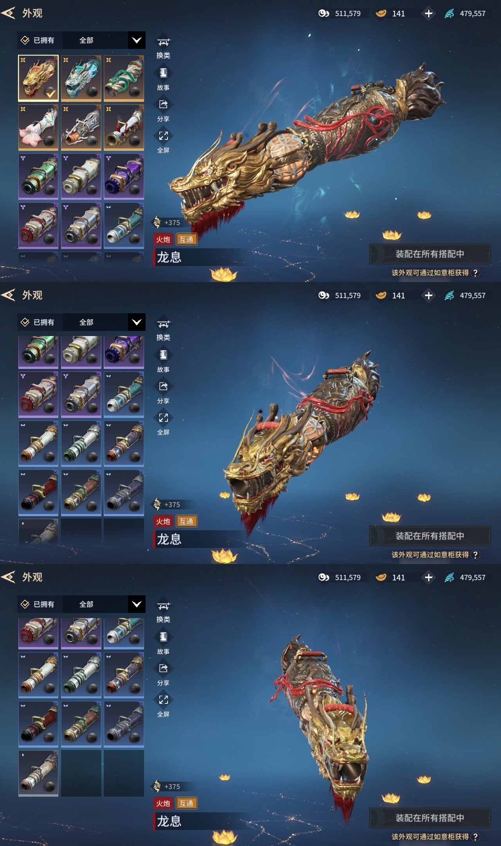
Task: Click 换类 switch-category icon in top screenshot
Action: [x=163, y=47]
